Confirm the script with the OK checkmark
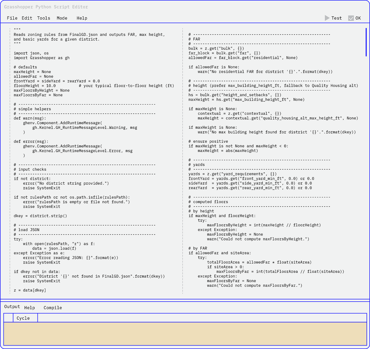This screenshot has height=349, width=370. click(x=355, y=18)
